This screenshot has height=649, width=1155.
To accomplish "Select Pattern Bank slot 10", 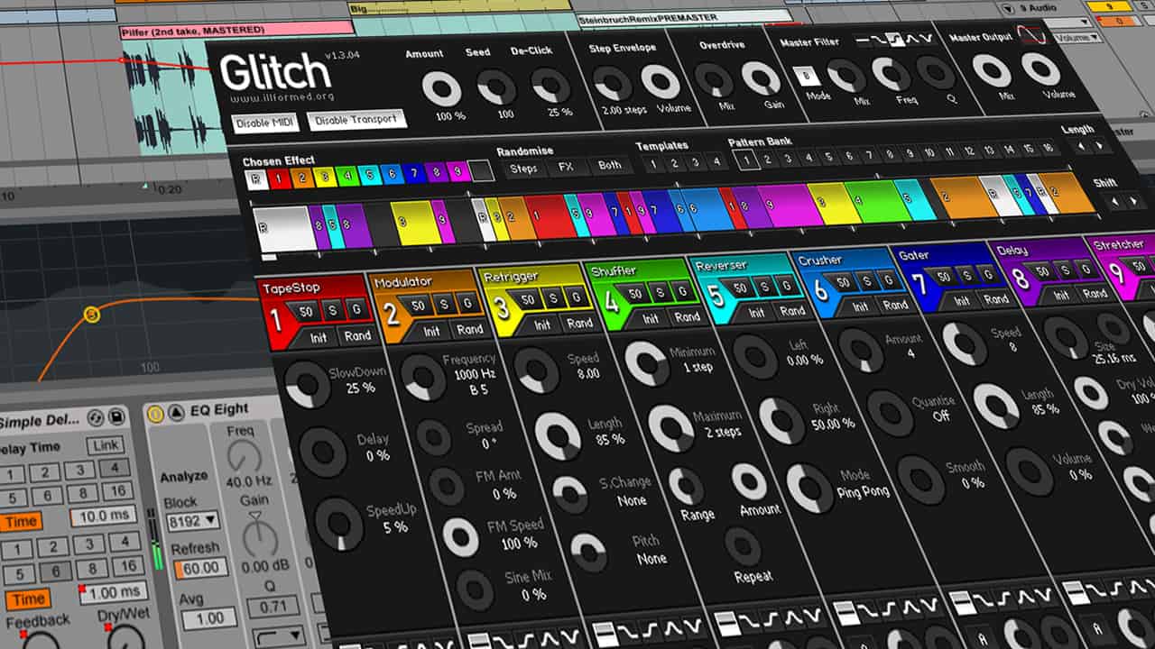I will click(x=931, y=152).
